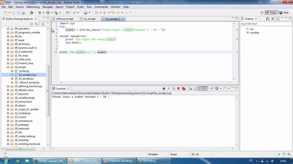Click Display Selected Console monitor icon
Image resolution: width=293 pixels, height=164 pixels.
click(217, 88)
